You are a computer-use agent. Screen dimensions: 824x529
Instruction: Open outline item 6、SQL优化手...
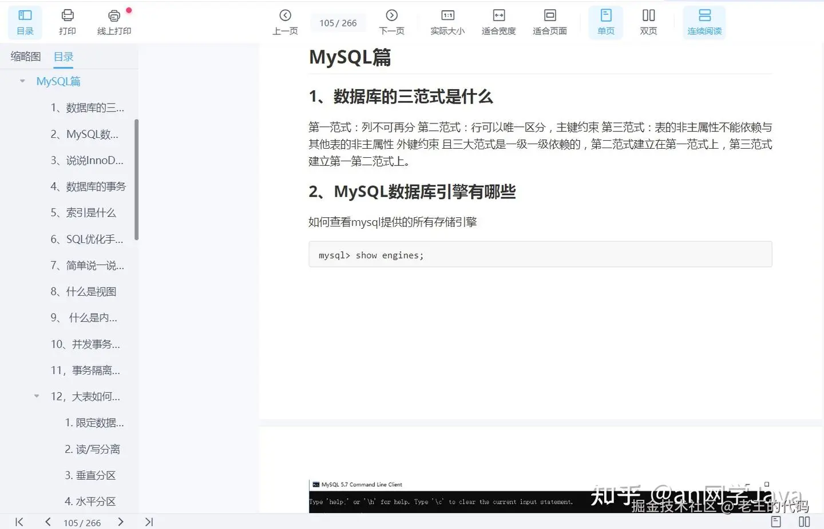coord(87,239)
